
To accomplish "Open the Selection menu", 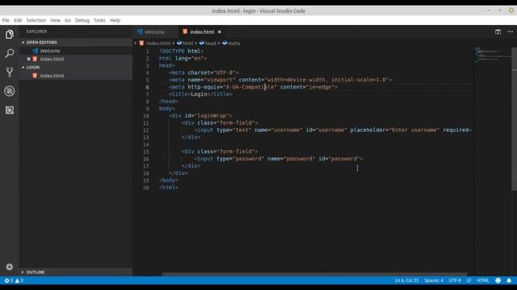I will [x=36, y=20].
